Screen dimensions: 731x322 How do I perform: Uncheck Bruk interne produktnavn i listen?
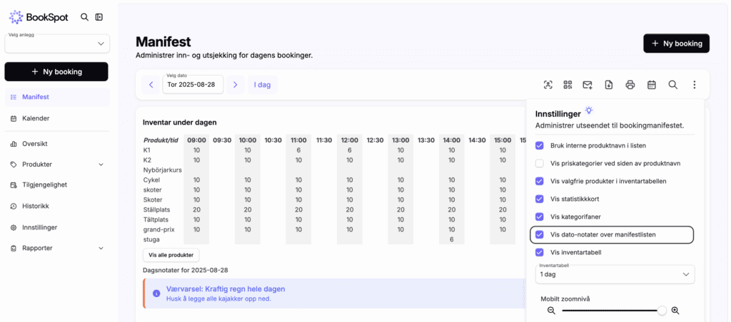540,145
